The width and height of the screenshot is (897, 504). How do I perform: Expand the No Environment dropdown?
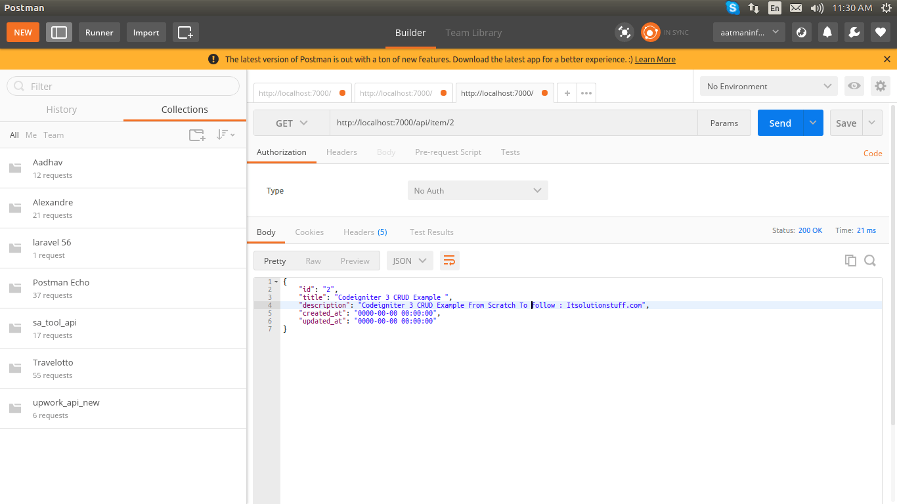pos(768,86)
